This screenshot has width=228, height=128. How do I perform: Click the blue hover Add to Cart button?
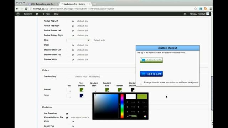point(151,74)
